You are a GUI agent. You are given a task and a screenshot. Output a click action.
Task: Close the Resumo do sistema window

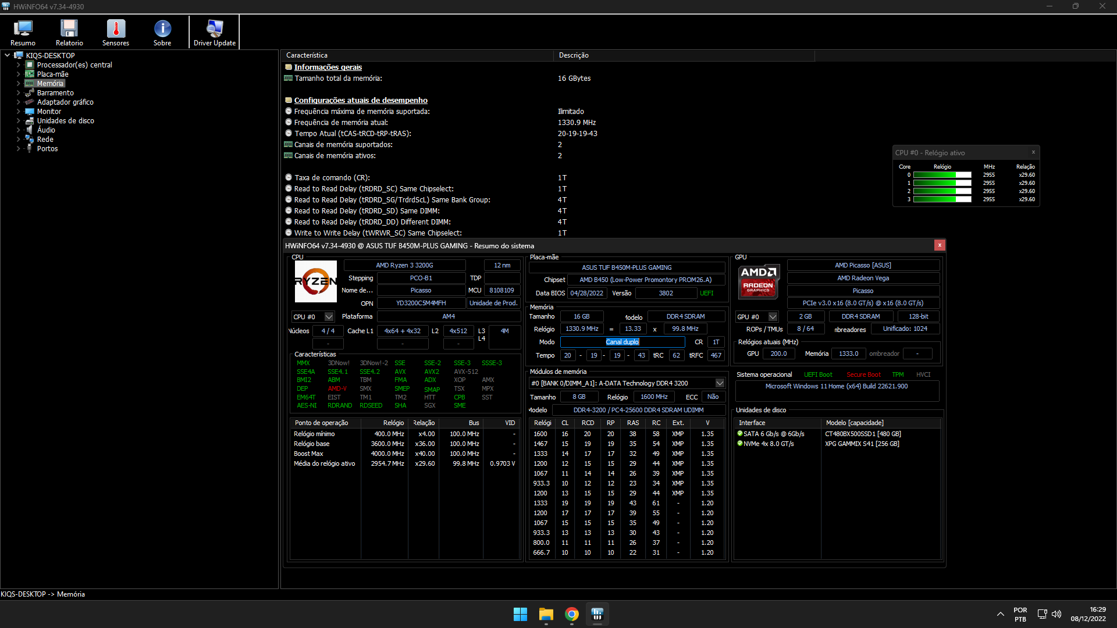[x=940, y=245]
